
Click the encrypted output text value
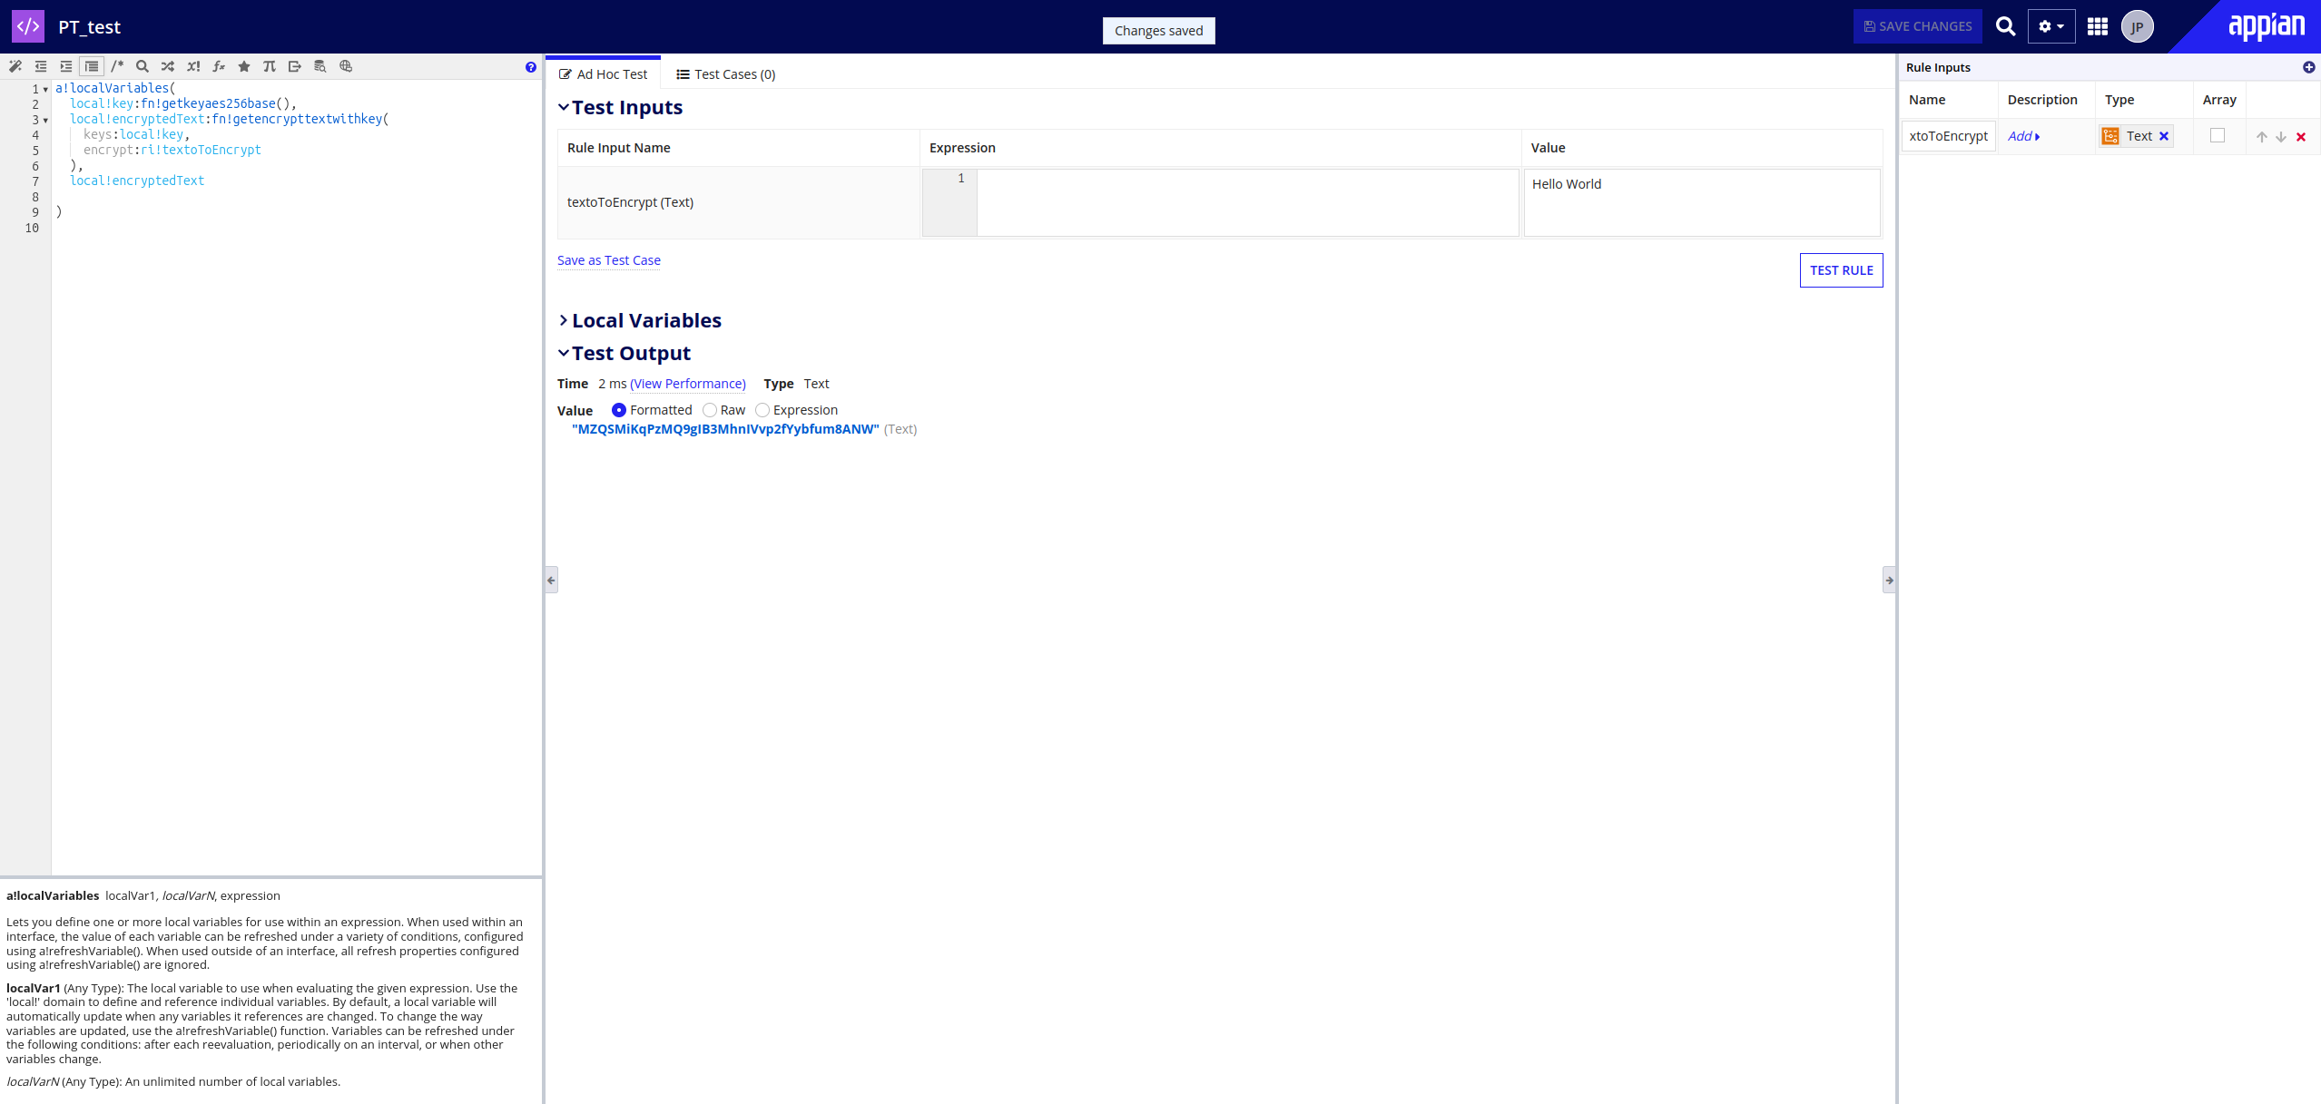(x=725, y=429)
